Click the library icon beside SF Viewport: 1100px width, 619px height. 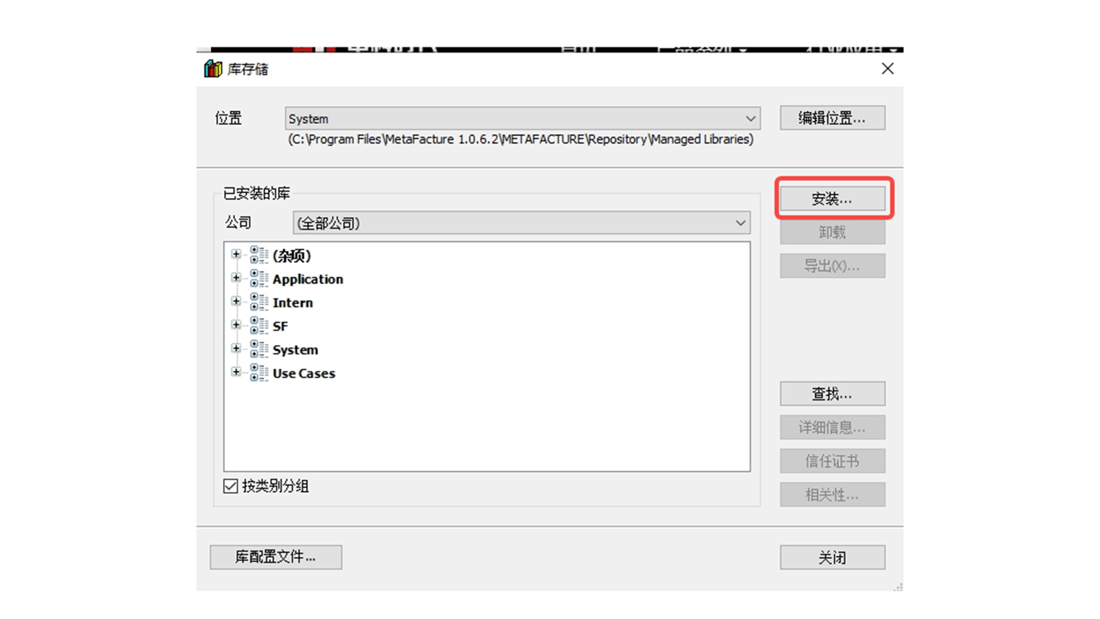pos(258,326)
